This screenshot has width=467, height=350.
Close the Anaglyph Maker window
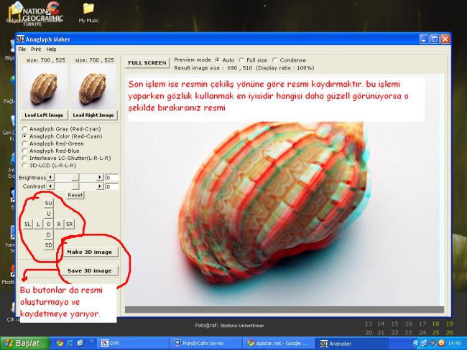click(x=445, y=39)
